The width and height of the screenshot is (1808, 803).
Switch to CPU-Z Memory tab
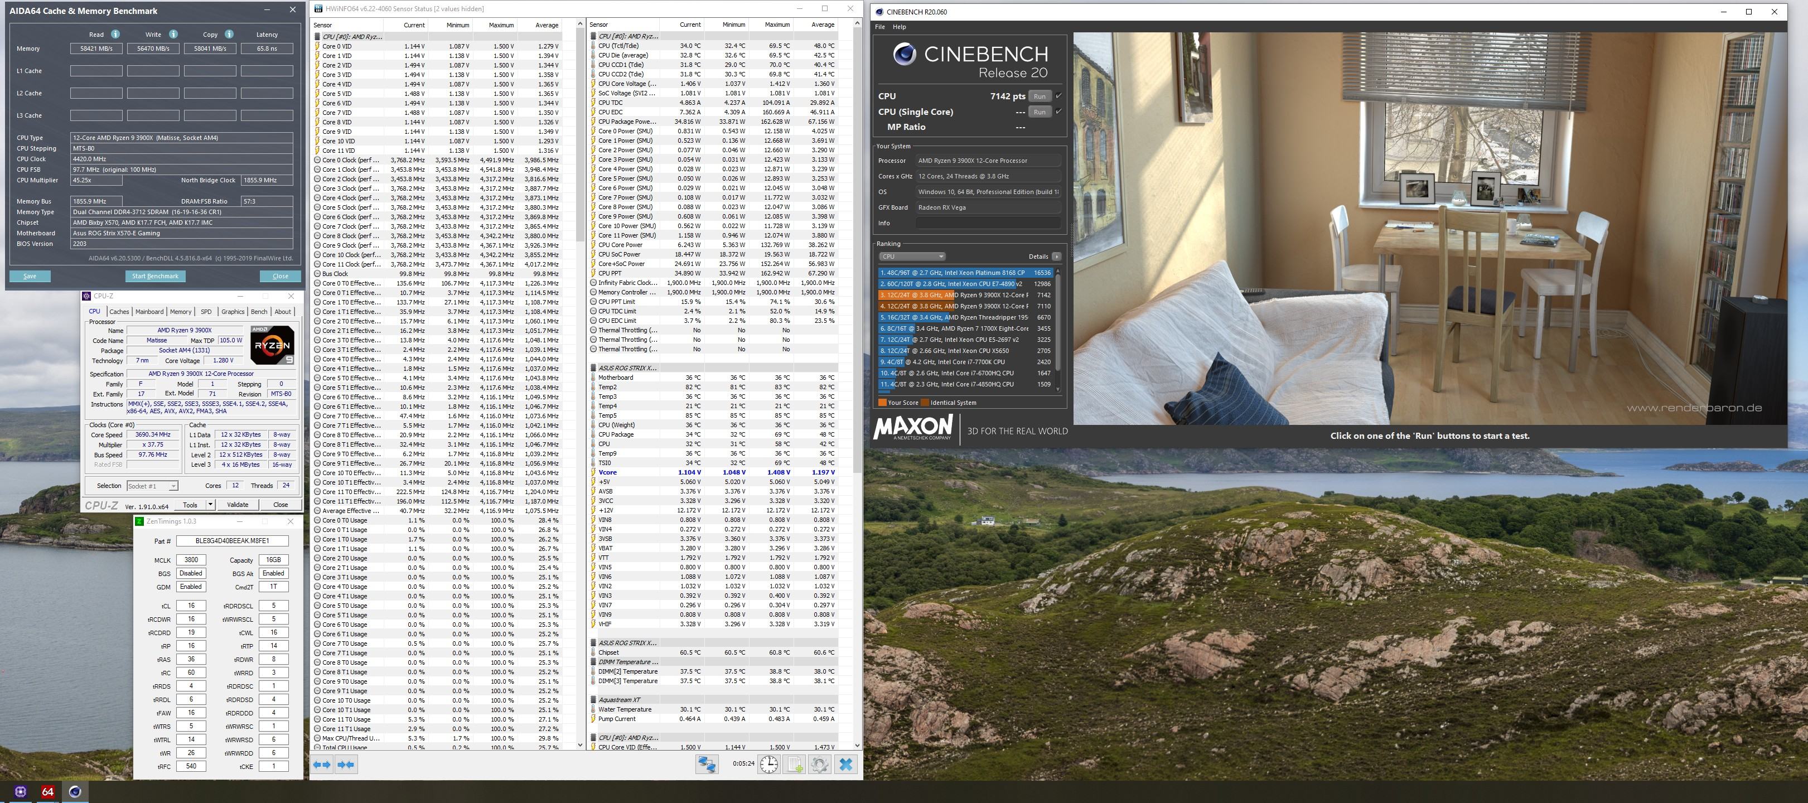(x=180, y=312)
